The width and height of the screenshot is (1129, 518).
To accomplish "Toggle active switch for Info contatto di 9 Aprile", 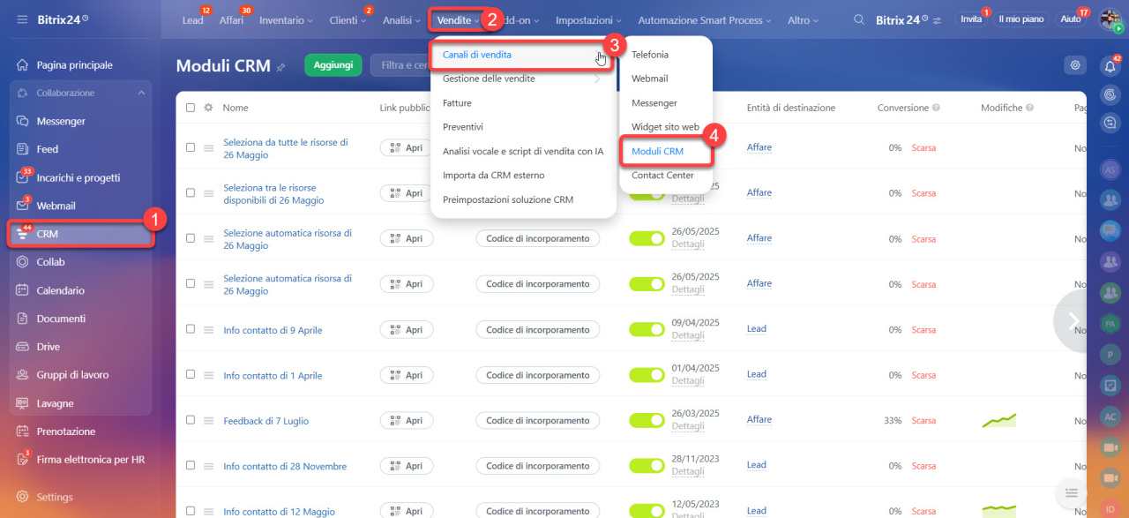I will click(647, 329).
